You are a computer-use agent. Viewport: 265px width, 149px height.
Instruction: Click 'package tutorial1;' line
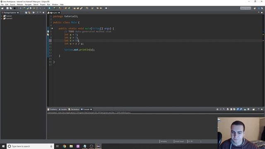coord(65,16)
